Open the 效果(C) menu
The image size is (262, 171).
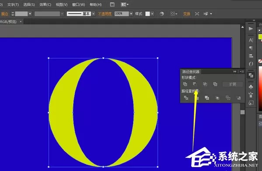point(45,4)
